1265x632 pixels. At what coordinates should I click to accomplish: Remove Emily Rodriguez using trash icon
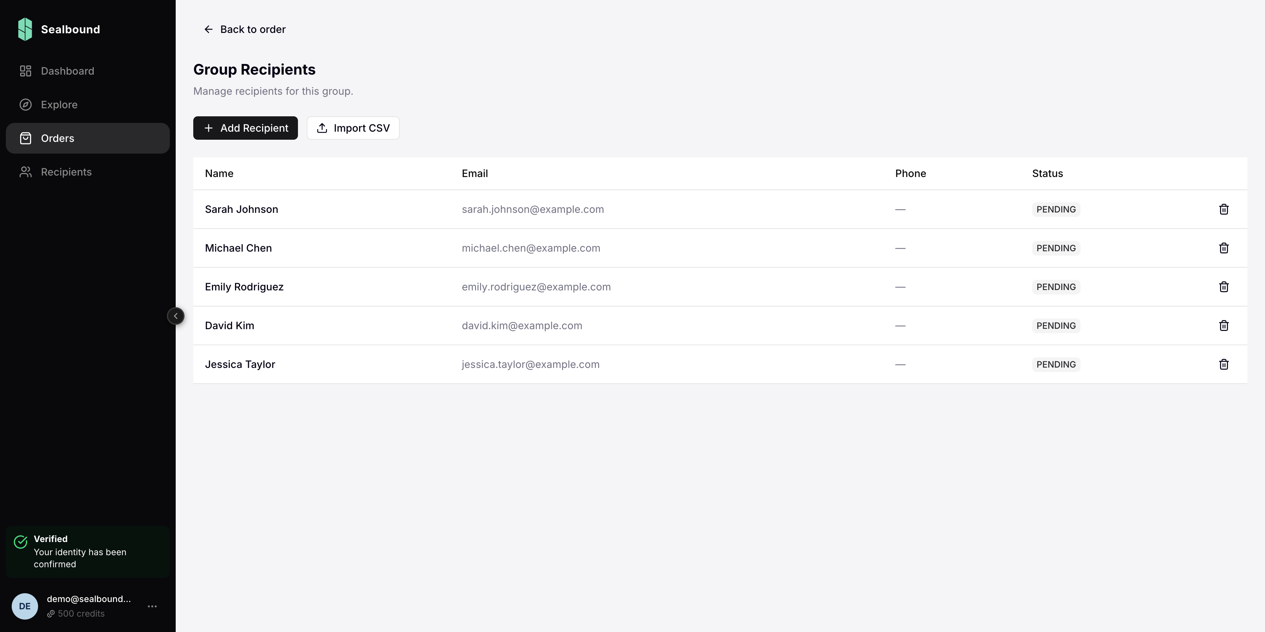pos(1223,287)
